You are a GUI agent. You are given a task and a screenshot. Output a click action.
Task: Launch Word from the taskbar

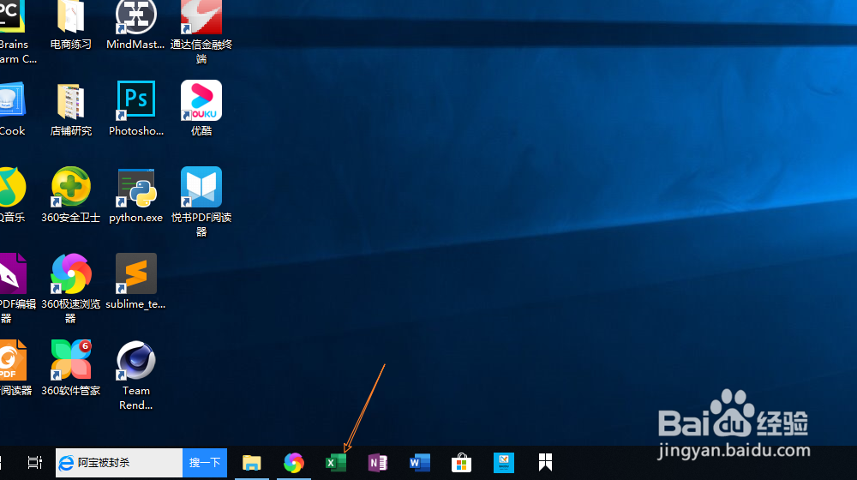[420, 463]
